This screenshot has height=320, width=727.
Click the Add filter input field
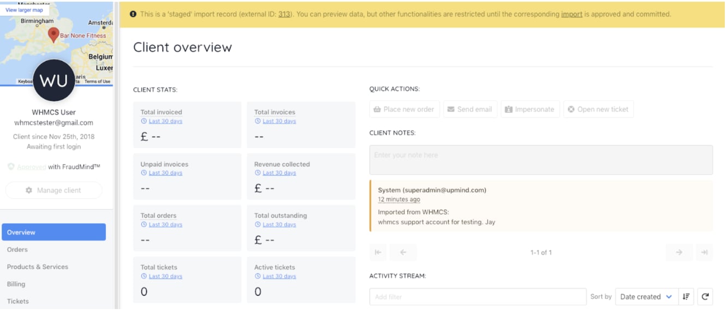tap(478, 297)
